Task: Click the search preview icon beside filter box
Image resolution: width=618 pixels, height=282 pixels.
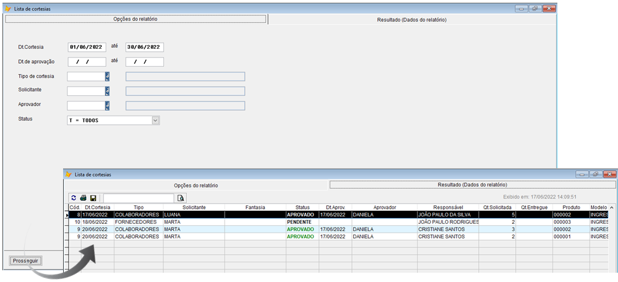Action: (181, 198)
